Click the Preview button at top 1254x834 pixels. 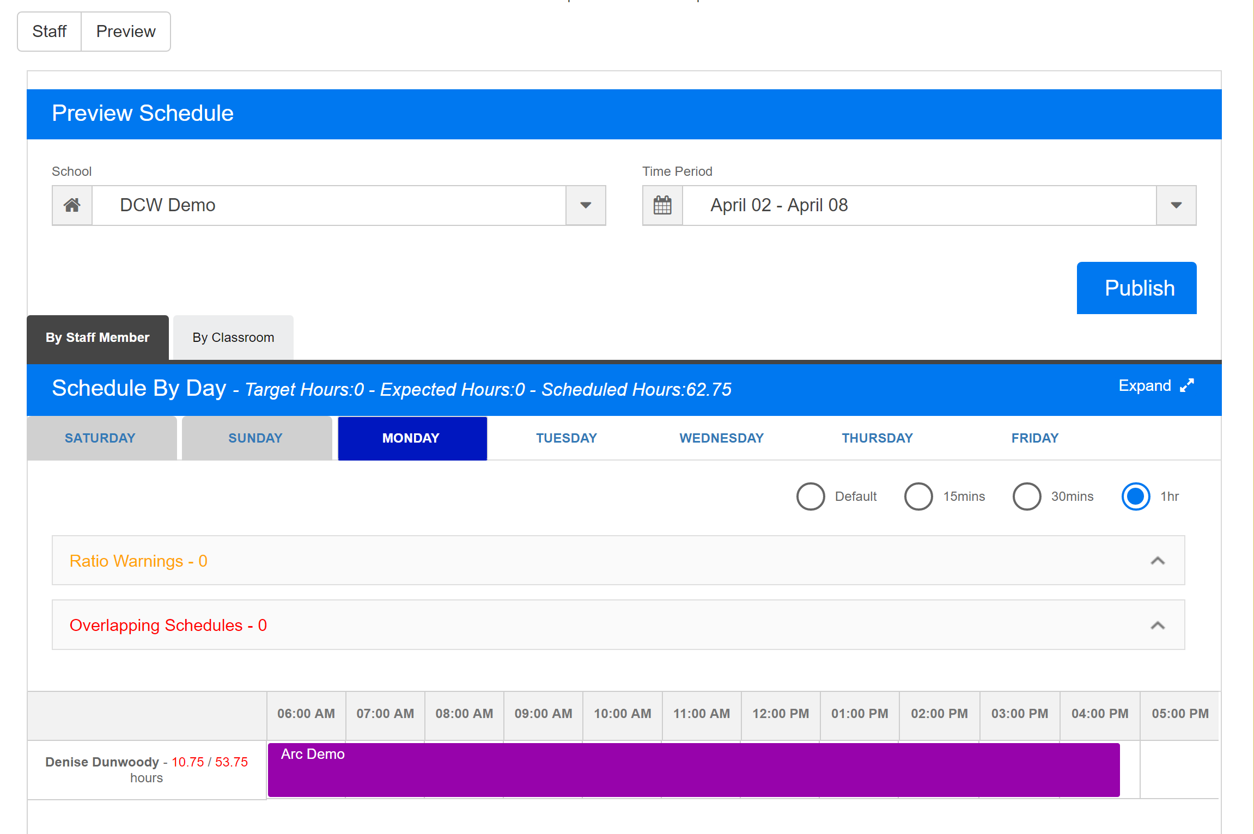(x=126, y=32)
